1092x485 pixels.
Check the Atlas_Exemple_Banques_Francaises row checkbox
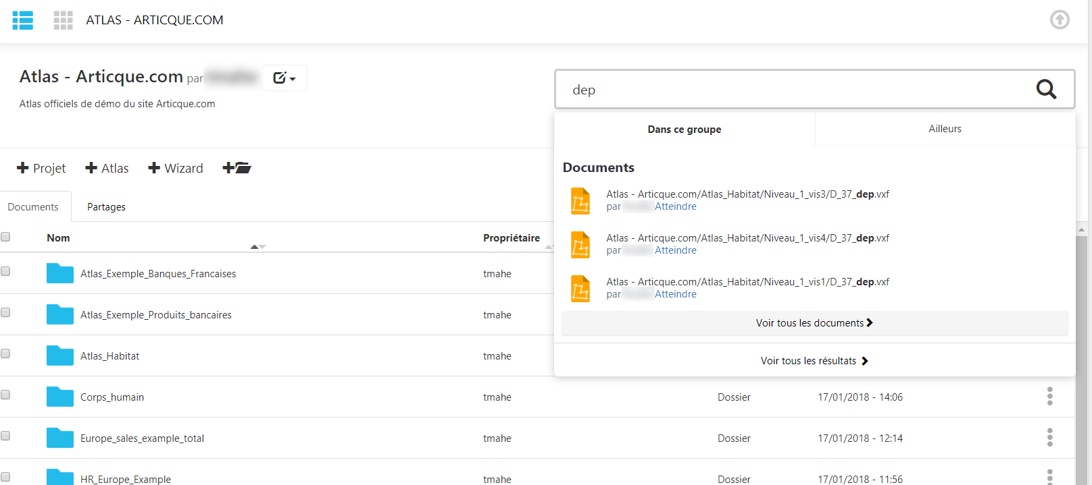point(5,271)
